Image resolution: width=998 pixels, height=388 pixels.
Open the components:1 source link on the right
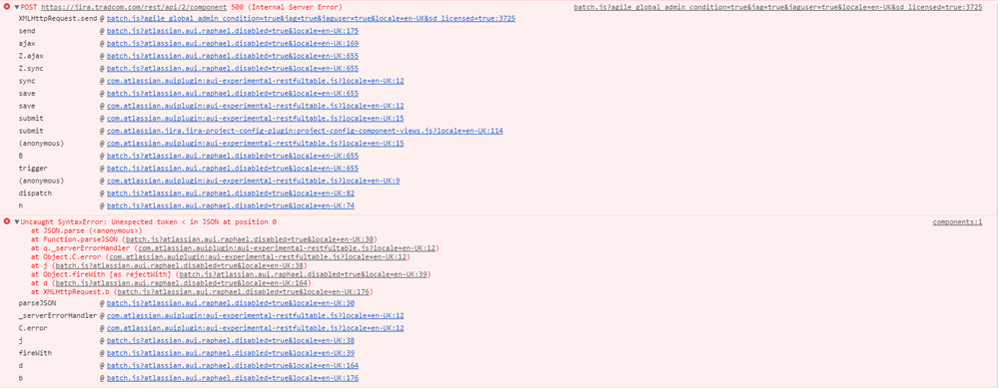click(957, 222)
